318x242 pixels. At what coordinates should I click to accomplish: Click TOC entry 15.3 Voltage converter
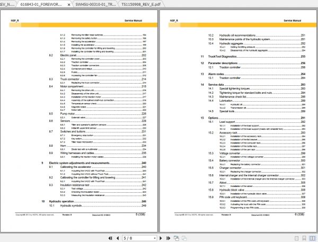257,153
